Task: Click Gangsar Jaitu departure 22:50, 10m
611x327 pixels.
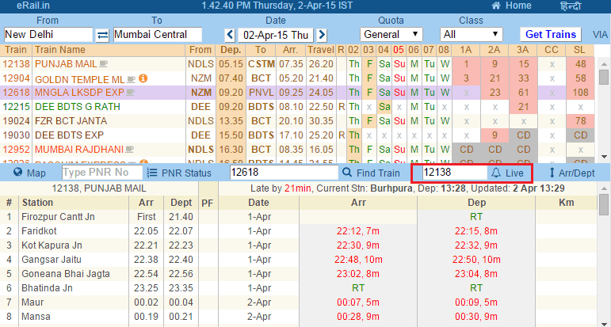Action: (x=476, y=260)
